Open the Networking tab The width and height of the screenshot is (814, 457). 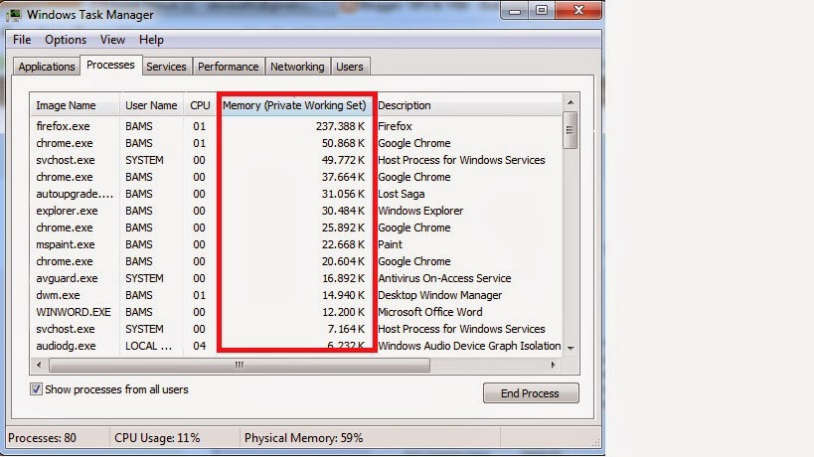point(297,67)
